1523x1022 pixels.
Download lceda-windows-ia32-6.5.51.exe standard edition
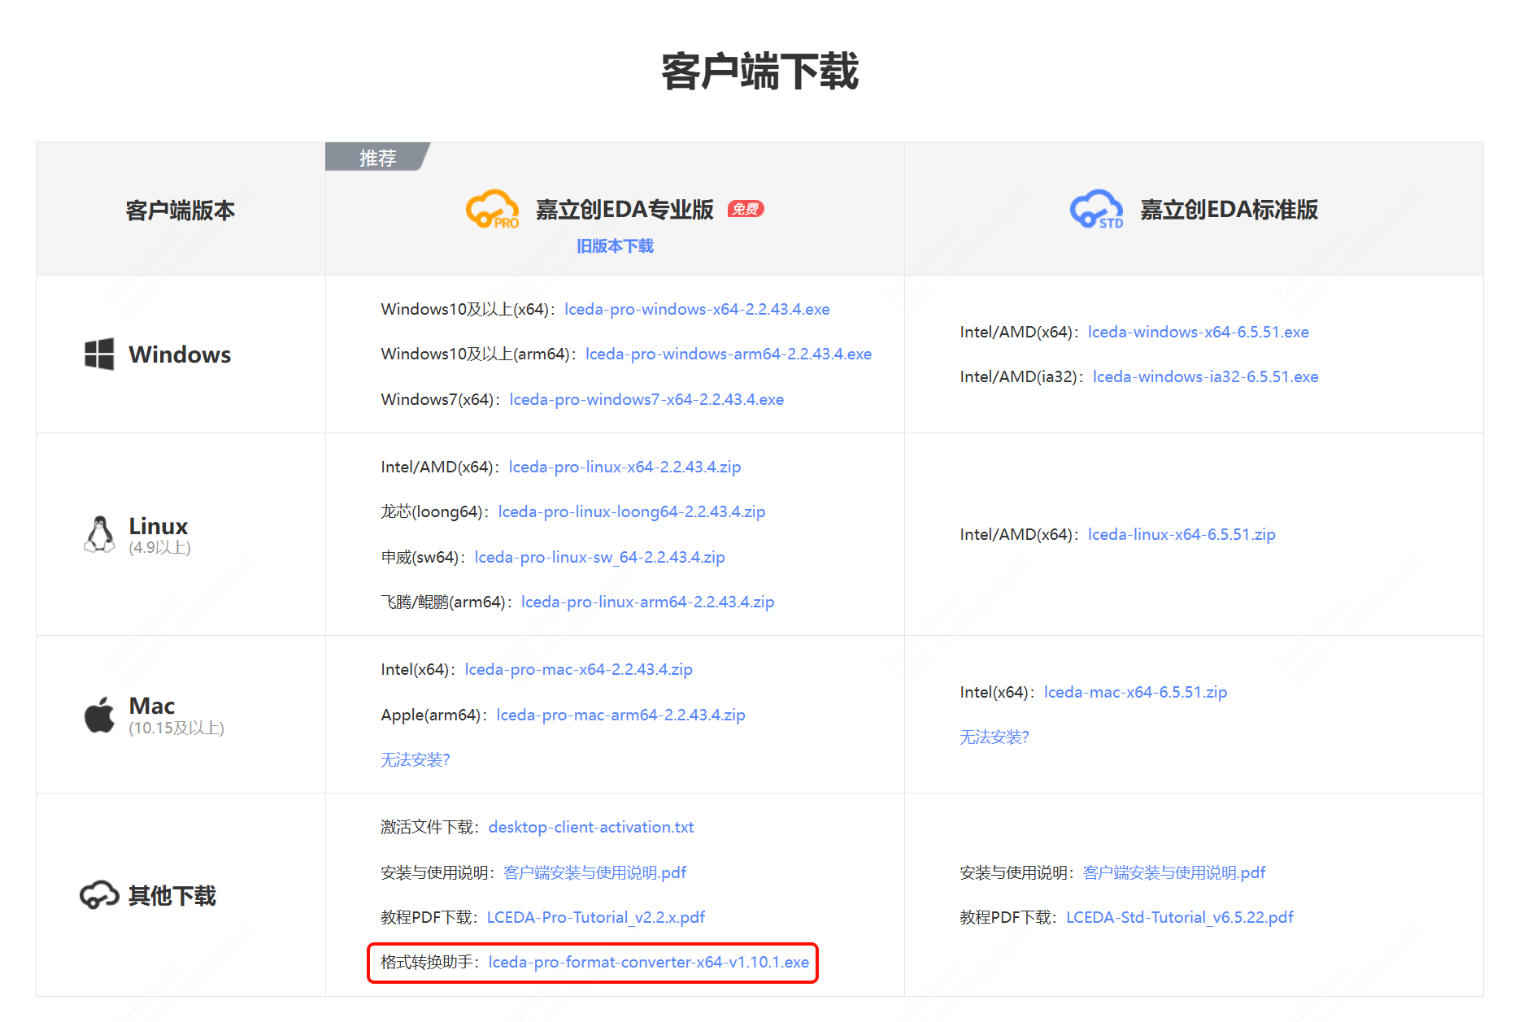point(1205,376)
